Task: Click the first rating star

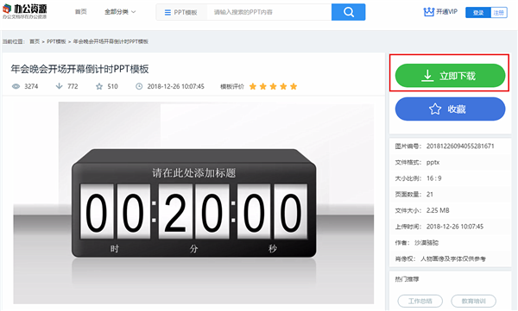Action: 253,86
